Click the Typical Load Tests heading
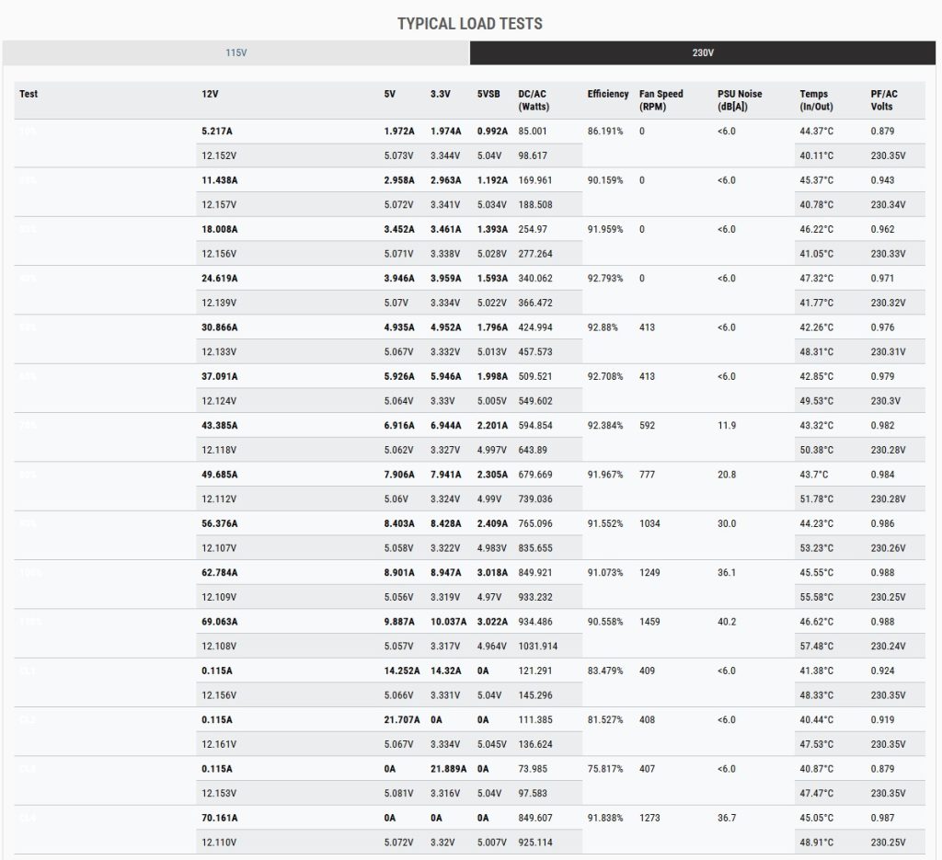The height and width of the screenshot is (860, 942). point(470,23)
